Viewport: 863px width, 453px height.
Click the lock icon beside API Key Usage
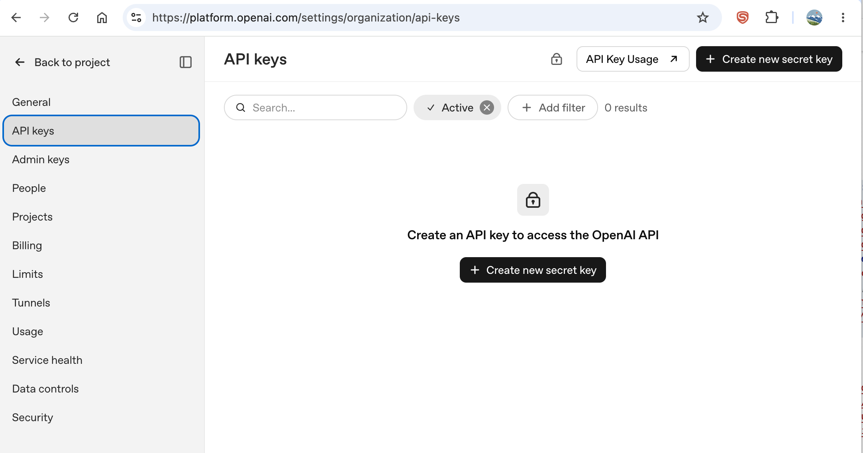click(557, 59)
